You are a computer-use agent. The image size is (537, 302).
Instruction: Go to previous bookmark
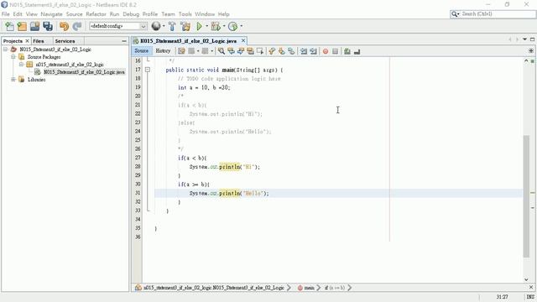(272, 51)
